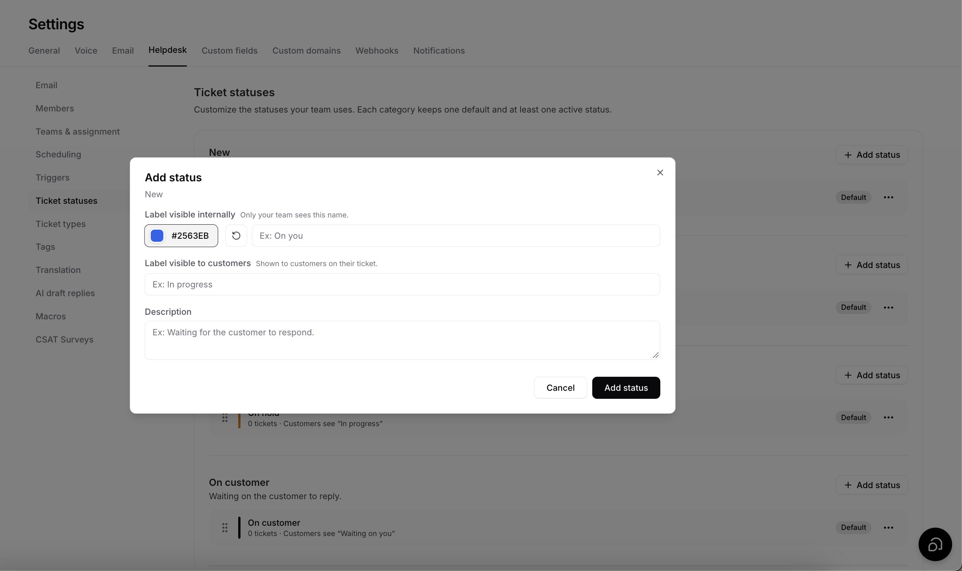Open AI draft replies in sidebar

pyautogui.click(x=65, y=293)
